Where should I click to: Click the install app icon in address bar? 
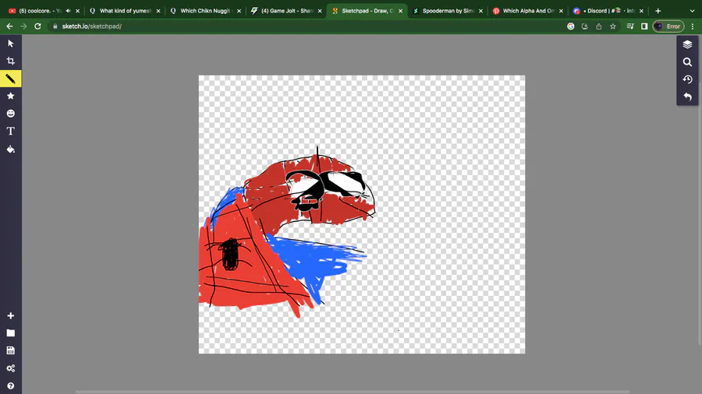(585, 26)
